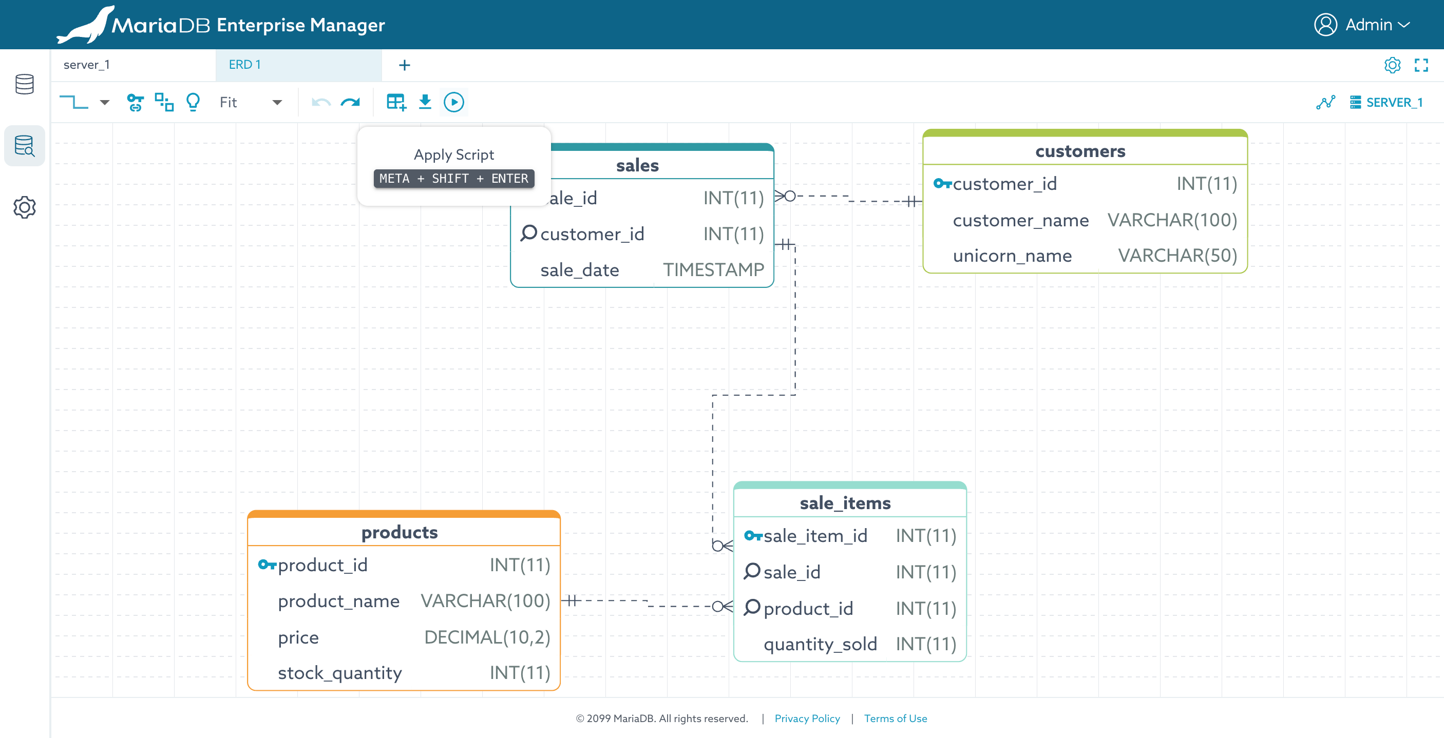Image resolution: width=1444 pixels, height=738 pixels.
Task: Click the auto-arrange entities icon
Action: coord(164,102)
